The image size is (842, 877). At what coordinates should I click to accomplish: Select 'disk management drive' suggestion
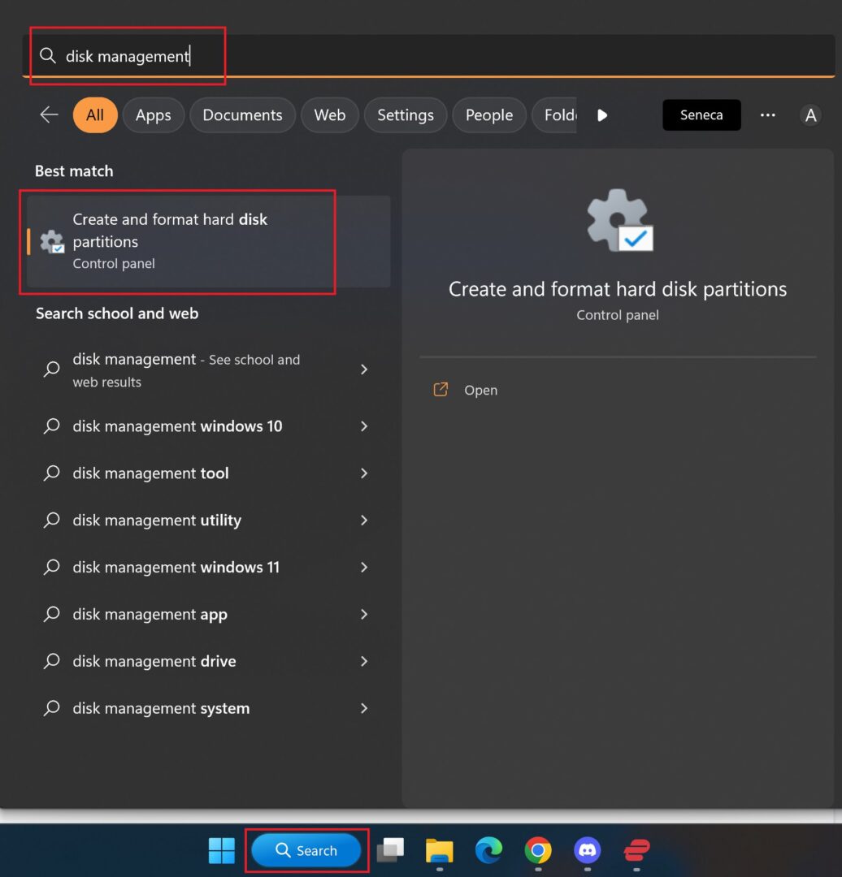[208, 661]
